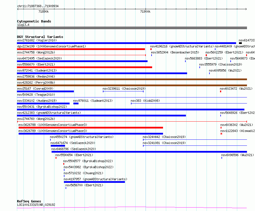Click the 11q13.4 cytogenetic band bar
The height and width of the screenshot is (211, 255).
tap(132, 28)
